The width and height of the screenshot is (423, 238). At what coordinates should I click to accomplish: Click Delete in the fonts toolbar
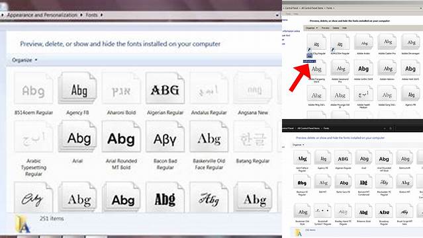336,28
